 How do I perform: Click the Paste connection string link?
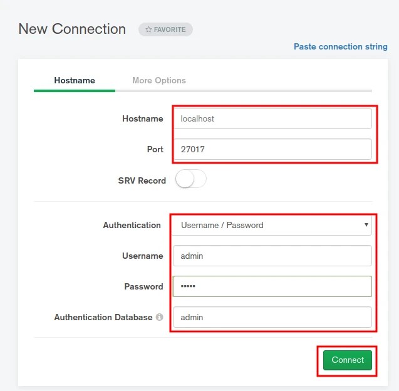pyautogui.click(x=340, y=47)
